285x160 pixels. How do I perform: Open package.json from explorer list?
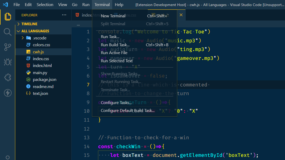pos(45,80)
